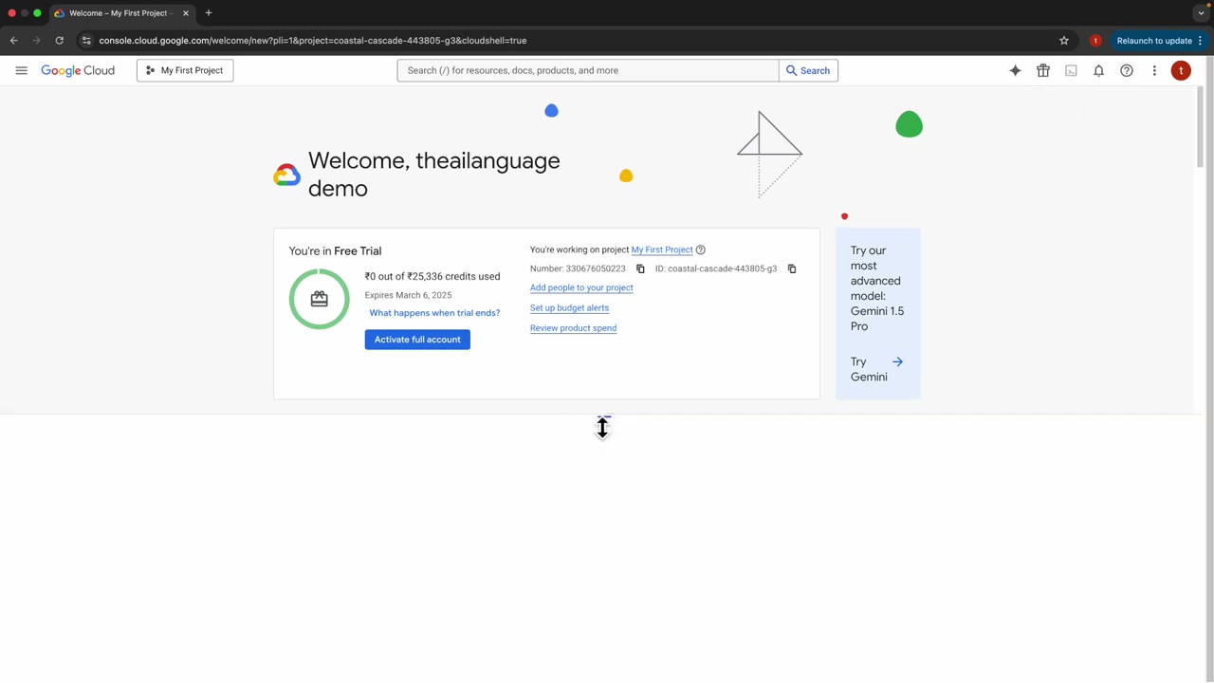Click Review product spend link
Viewport: 1214px width, 683px height.
[573, 328]
